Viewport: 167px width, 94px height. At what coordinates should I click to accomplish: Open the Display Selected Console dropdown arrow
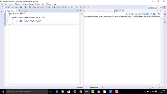point(156,14)
